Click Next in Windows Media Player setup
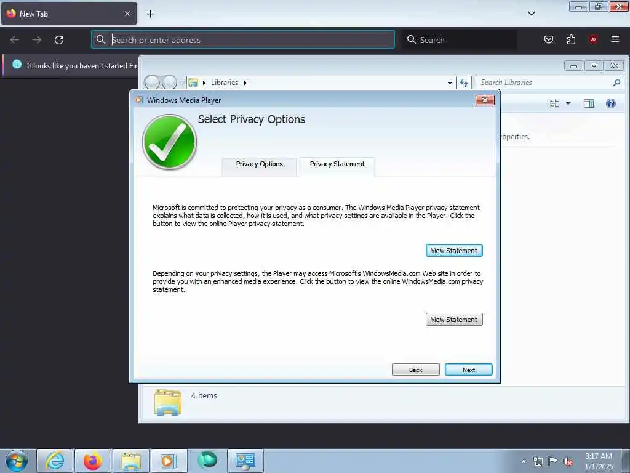Screen dimensions: 630x473 [468, 370]
